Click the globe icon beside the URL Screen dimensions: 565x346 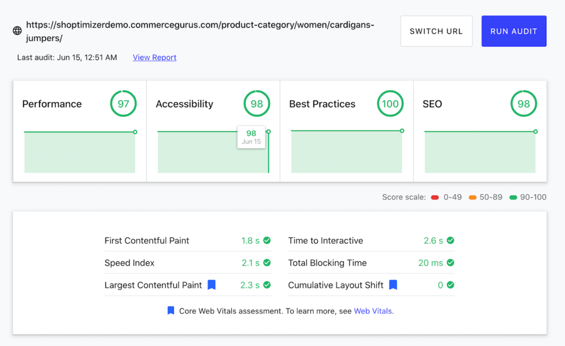(x=17, y=30)
